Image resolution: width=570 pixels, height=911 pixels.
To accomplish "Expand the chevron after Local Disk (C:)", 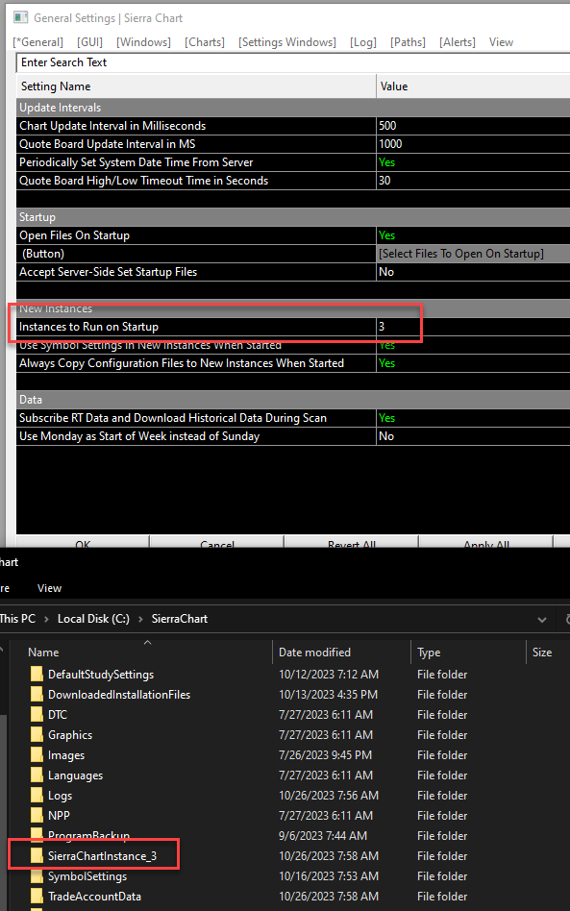I will tap(140, 619).
